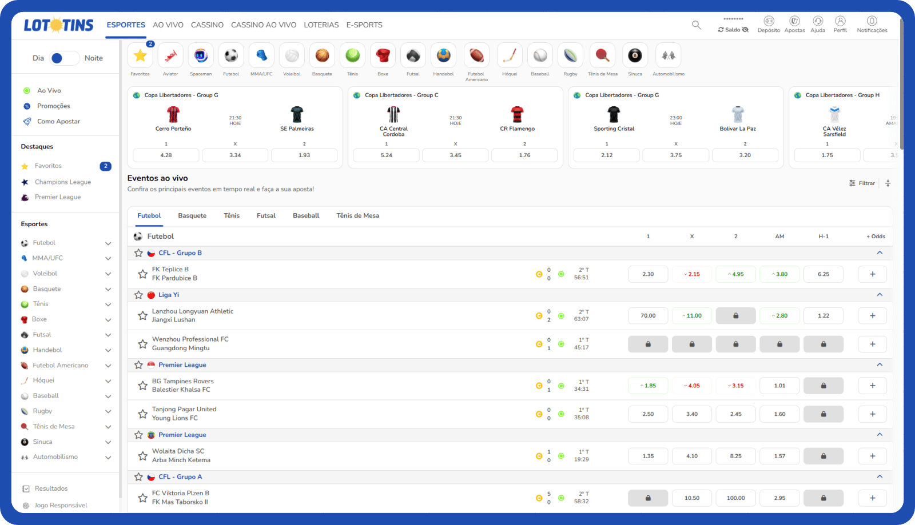Open the Perfil user icon
Image resolution: width=915 pixels, height=525 pixels.
(x=840, y=21)
